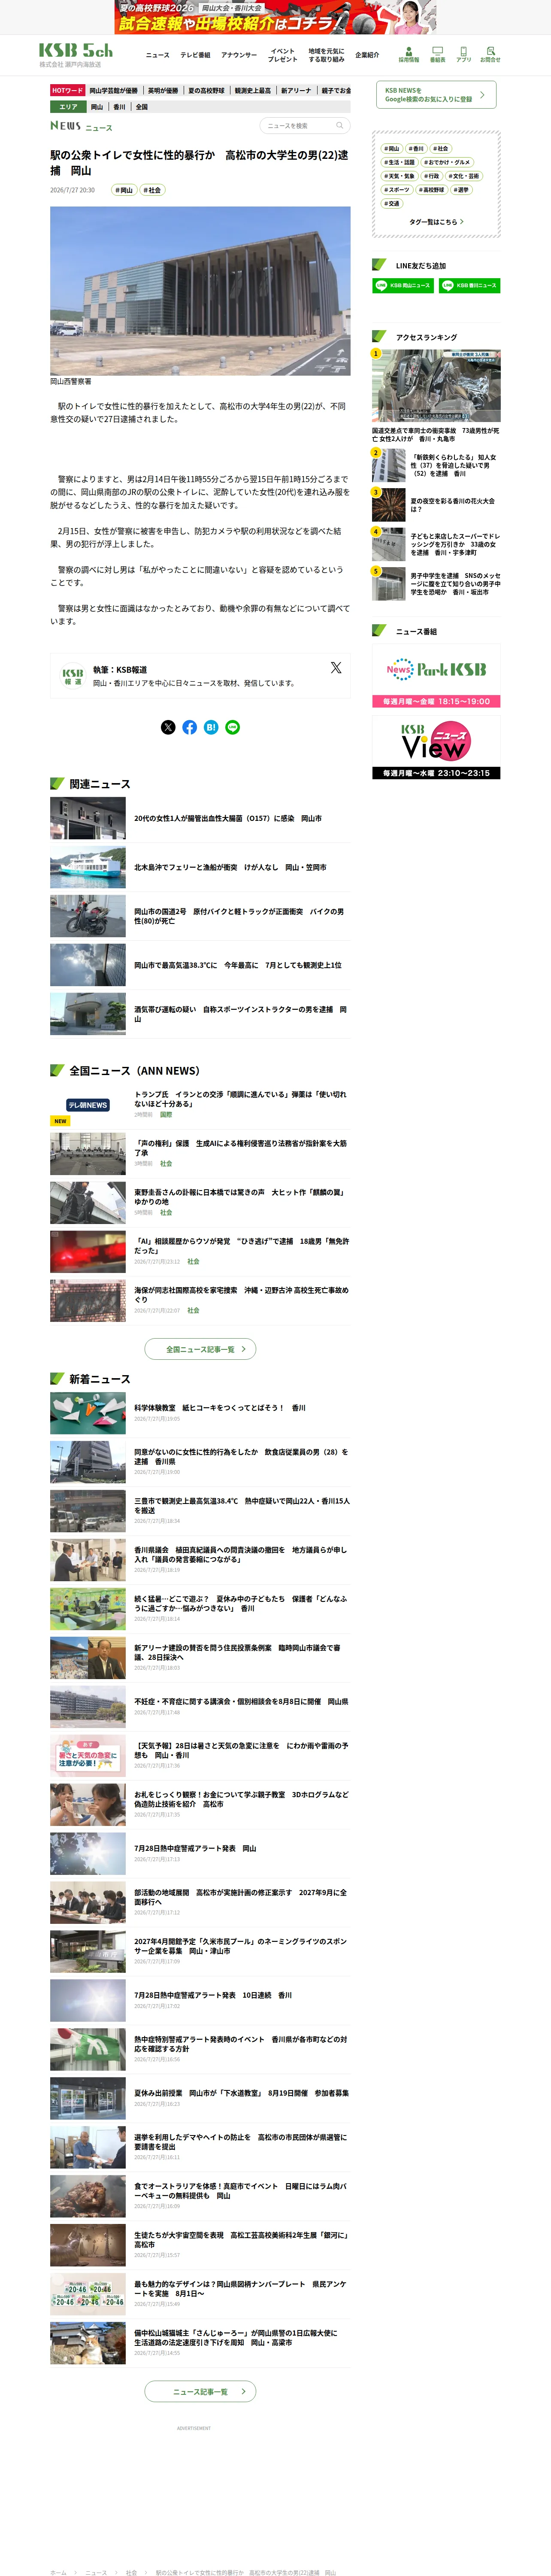Open related story about O157 infection

tap(228, 818)
